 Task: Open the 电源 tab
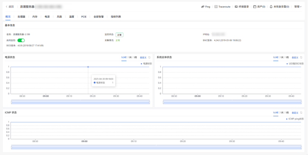[x=47, y=17]
